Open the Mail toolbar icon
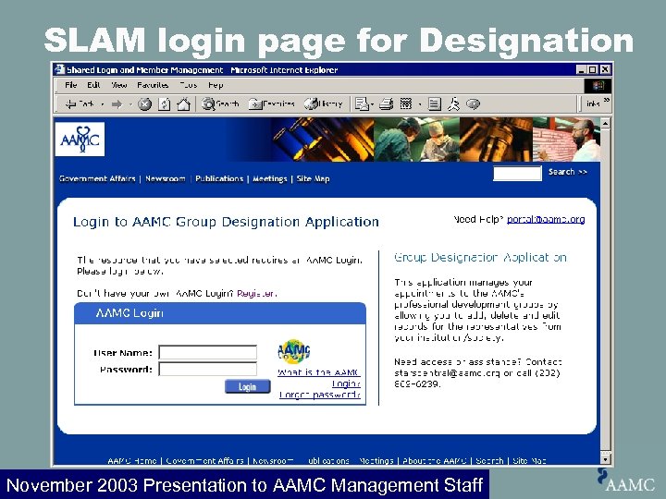Viewport: 666px width, 499px height. pos(362,103)
